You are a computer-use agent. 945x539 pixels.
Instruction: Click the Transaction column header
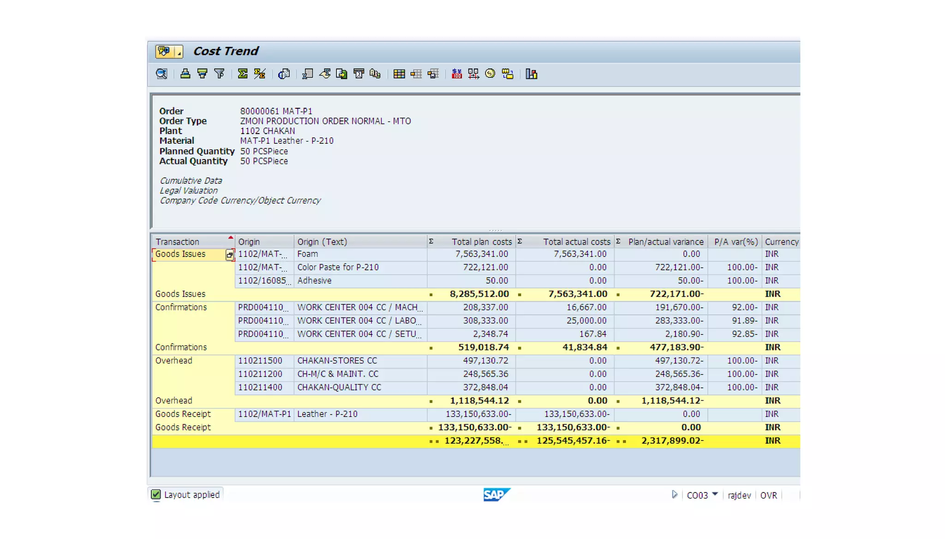177,242
